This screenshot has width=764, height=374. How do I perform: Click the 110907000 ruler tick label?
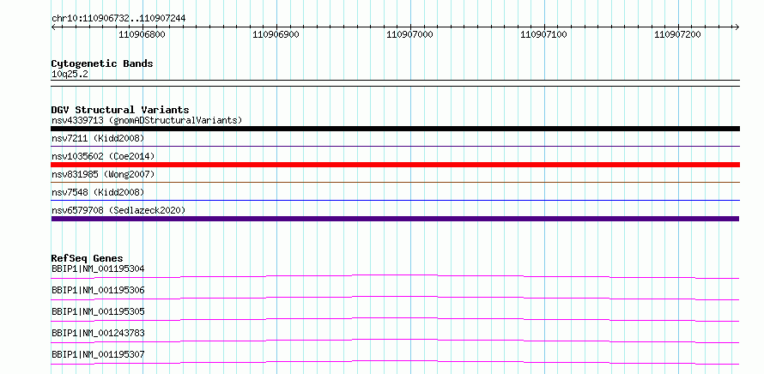(409, 34)
